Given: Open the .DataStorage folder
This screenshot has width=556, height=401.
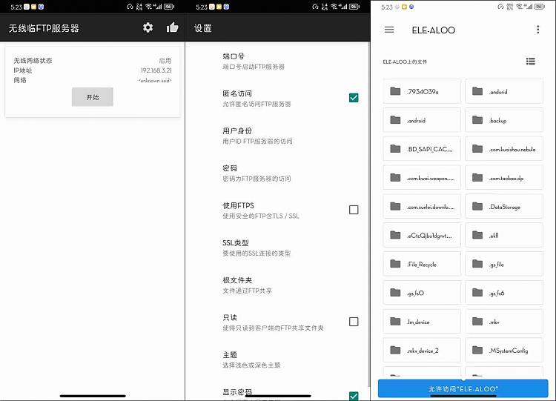Looking at the screenshot, I should click(x=503, y=207).
